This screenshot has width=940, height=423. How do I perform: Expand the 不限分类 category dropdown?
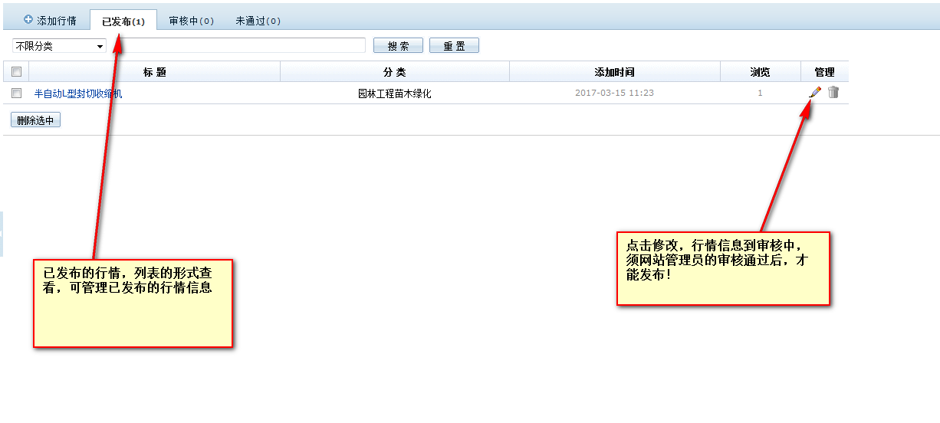pos(59,46)
